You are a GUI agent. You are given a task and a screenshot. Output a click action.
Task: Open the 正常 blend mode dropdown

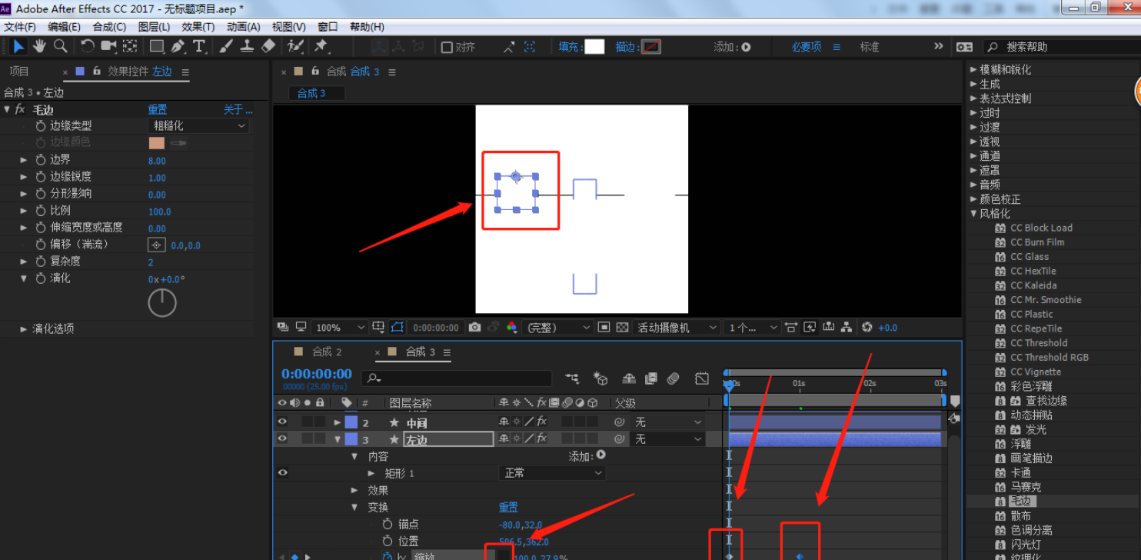[552, 473]
